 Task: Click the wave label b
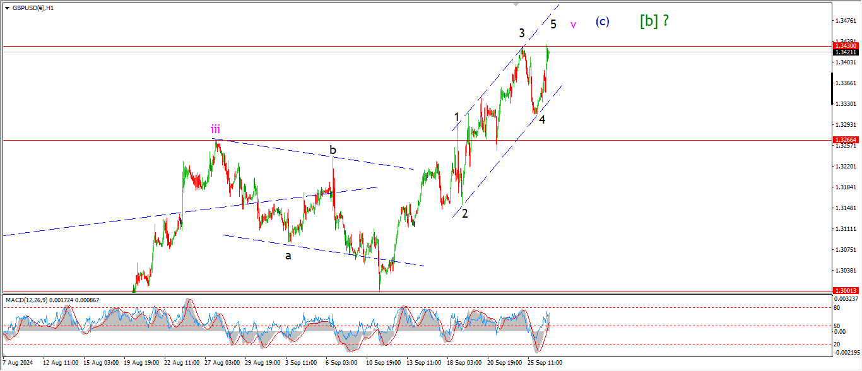pos(333,150)
